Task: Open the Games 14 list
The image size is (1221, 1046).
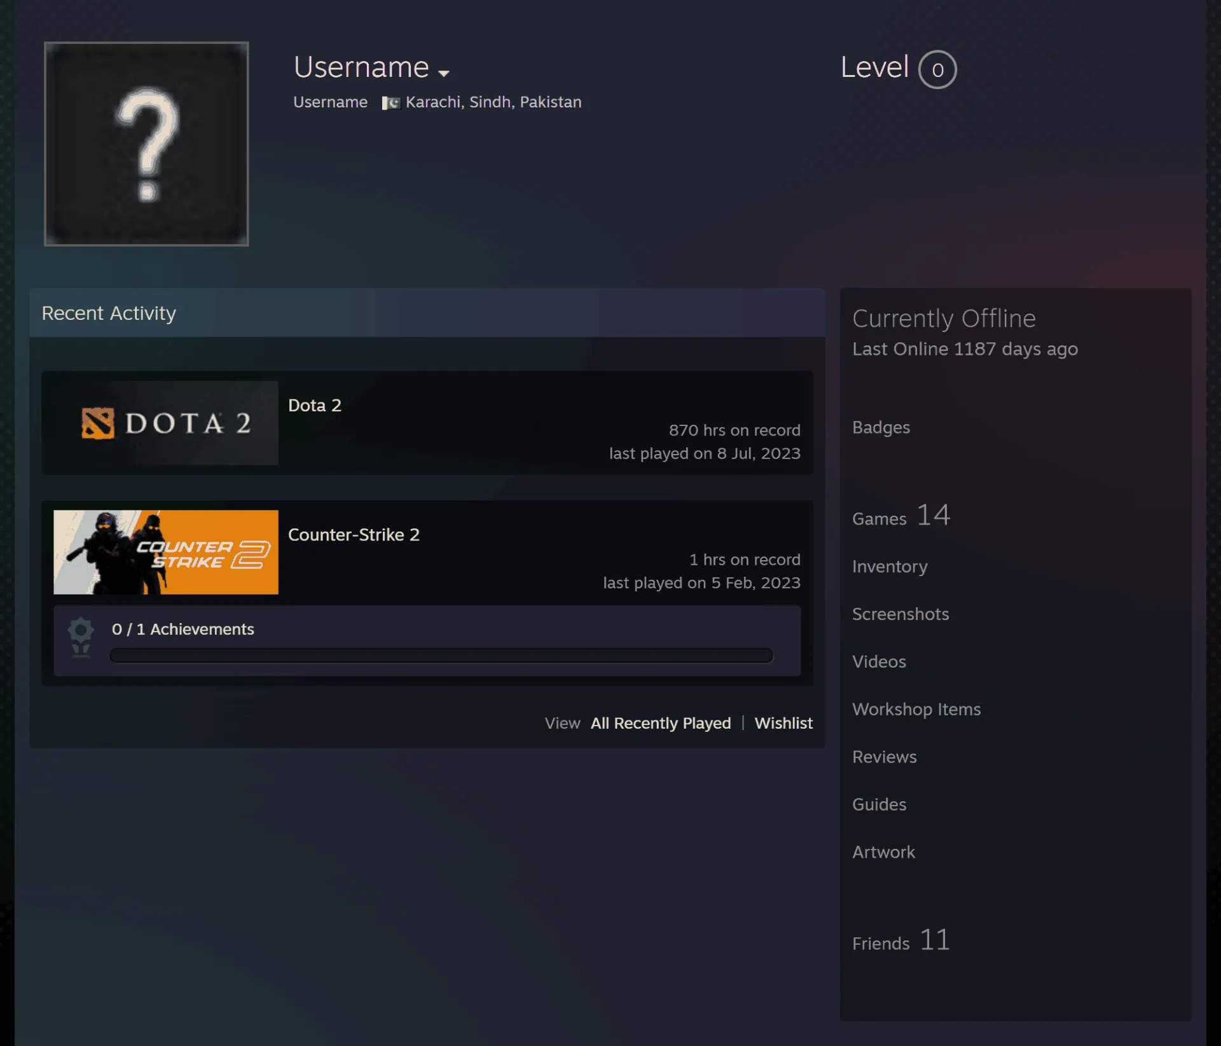Action: (x=901, y=515)
